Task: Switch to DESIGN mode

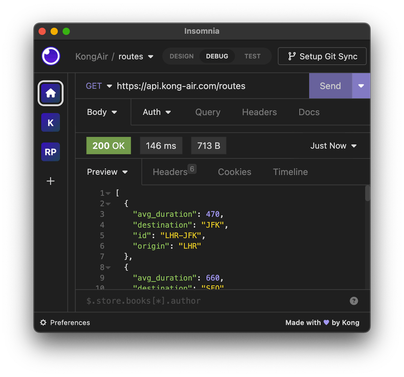Action: [181, 56]
